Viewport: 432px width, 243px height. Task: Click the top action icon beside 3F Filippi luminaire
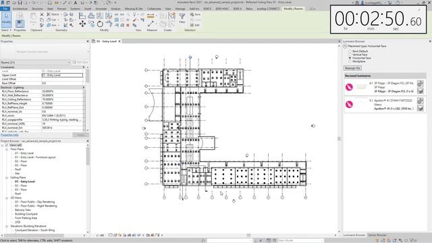tap(420, 84)
